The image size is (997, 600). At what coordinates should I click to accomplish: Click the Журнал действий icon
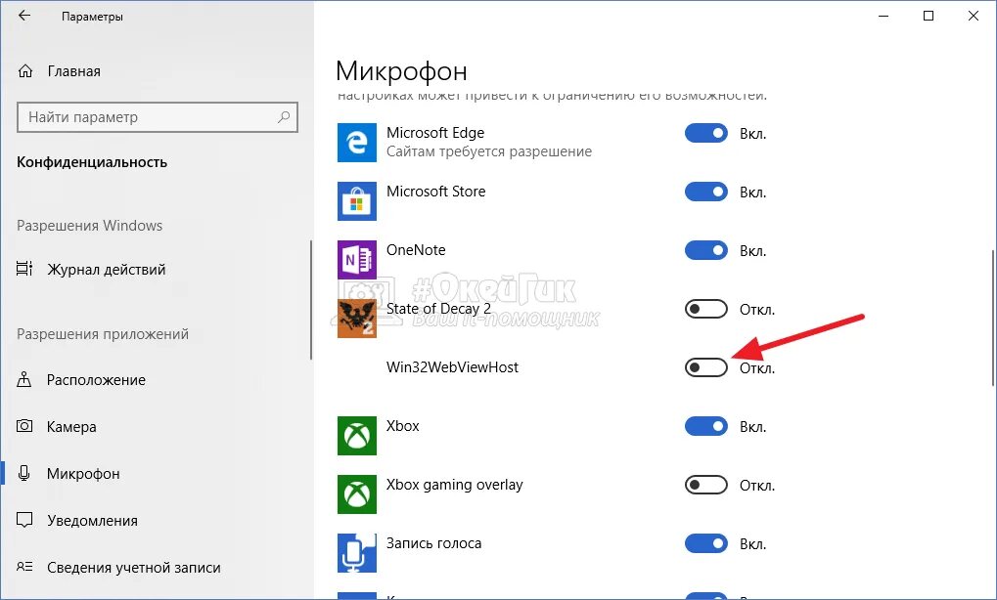point(24,269)
